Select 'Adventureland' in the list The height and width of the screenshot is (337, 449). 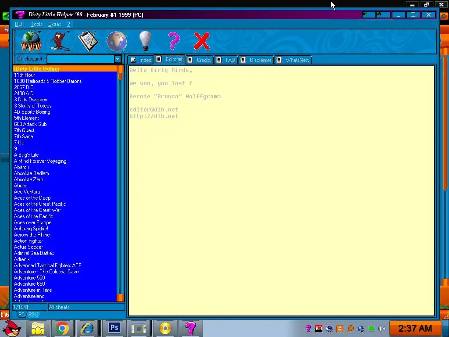[x=65, y=296]
